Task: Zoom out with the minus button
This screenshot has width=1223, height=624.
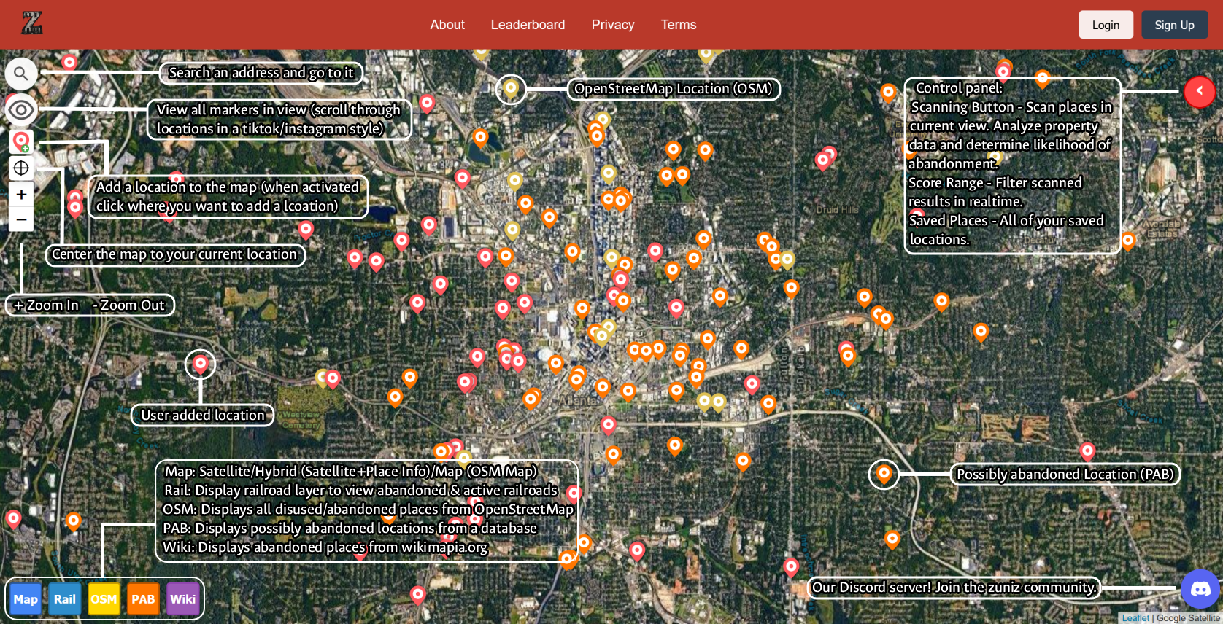Action: coord(21,219)
